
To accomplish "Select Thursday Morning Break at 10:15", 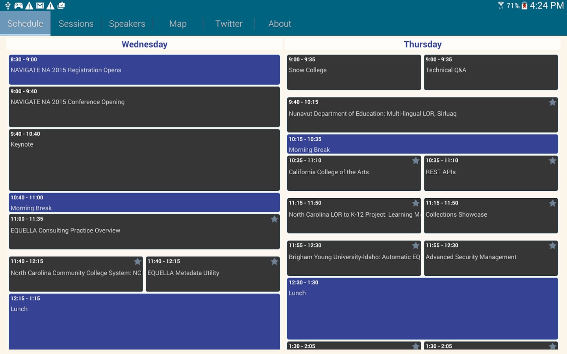I will (x=422, y=144).
